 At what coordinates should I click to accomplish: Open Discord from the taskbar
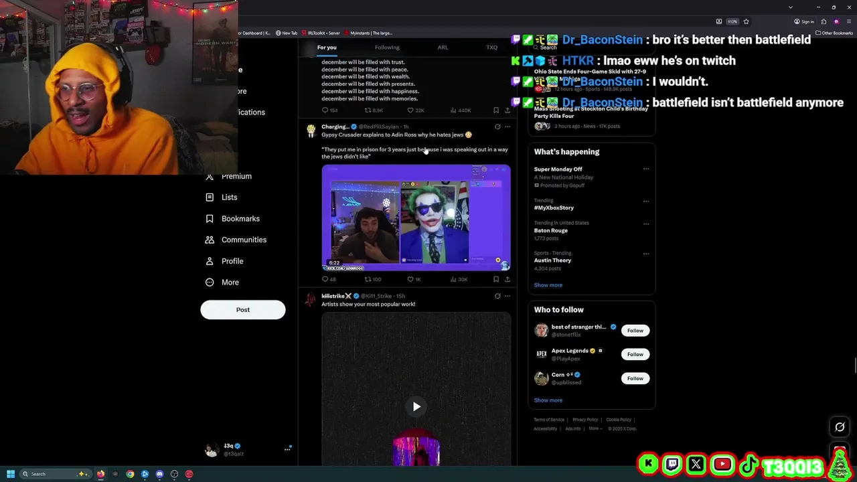click(x=159, y=474)
